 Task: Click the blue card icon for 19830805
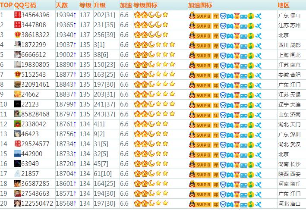click(244, 66)
